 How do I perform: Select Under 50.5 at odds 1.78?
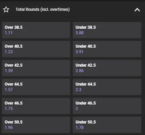107,125
